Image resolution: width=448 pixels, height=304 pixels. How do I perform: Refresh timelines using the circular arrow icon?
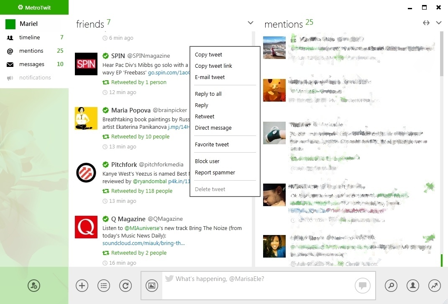(125, 286)
